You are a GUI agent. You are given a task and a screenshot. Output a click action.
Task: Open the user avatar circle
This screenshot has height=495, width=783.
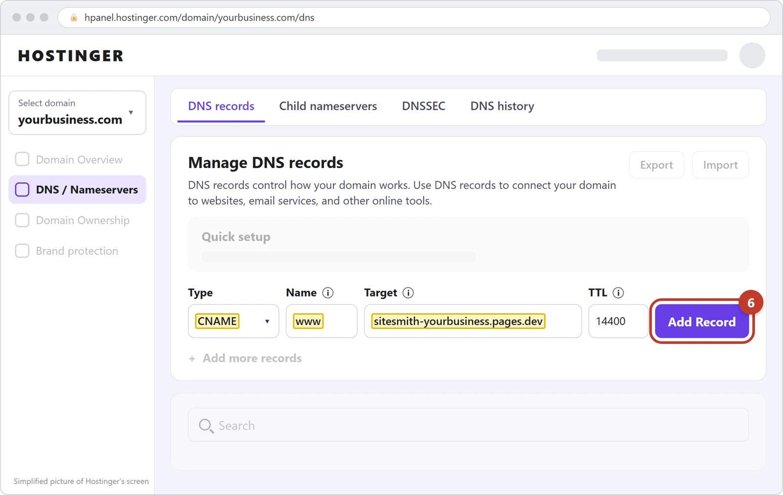click(x=752, y=55)
